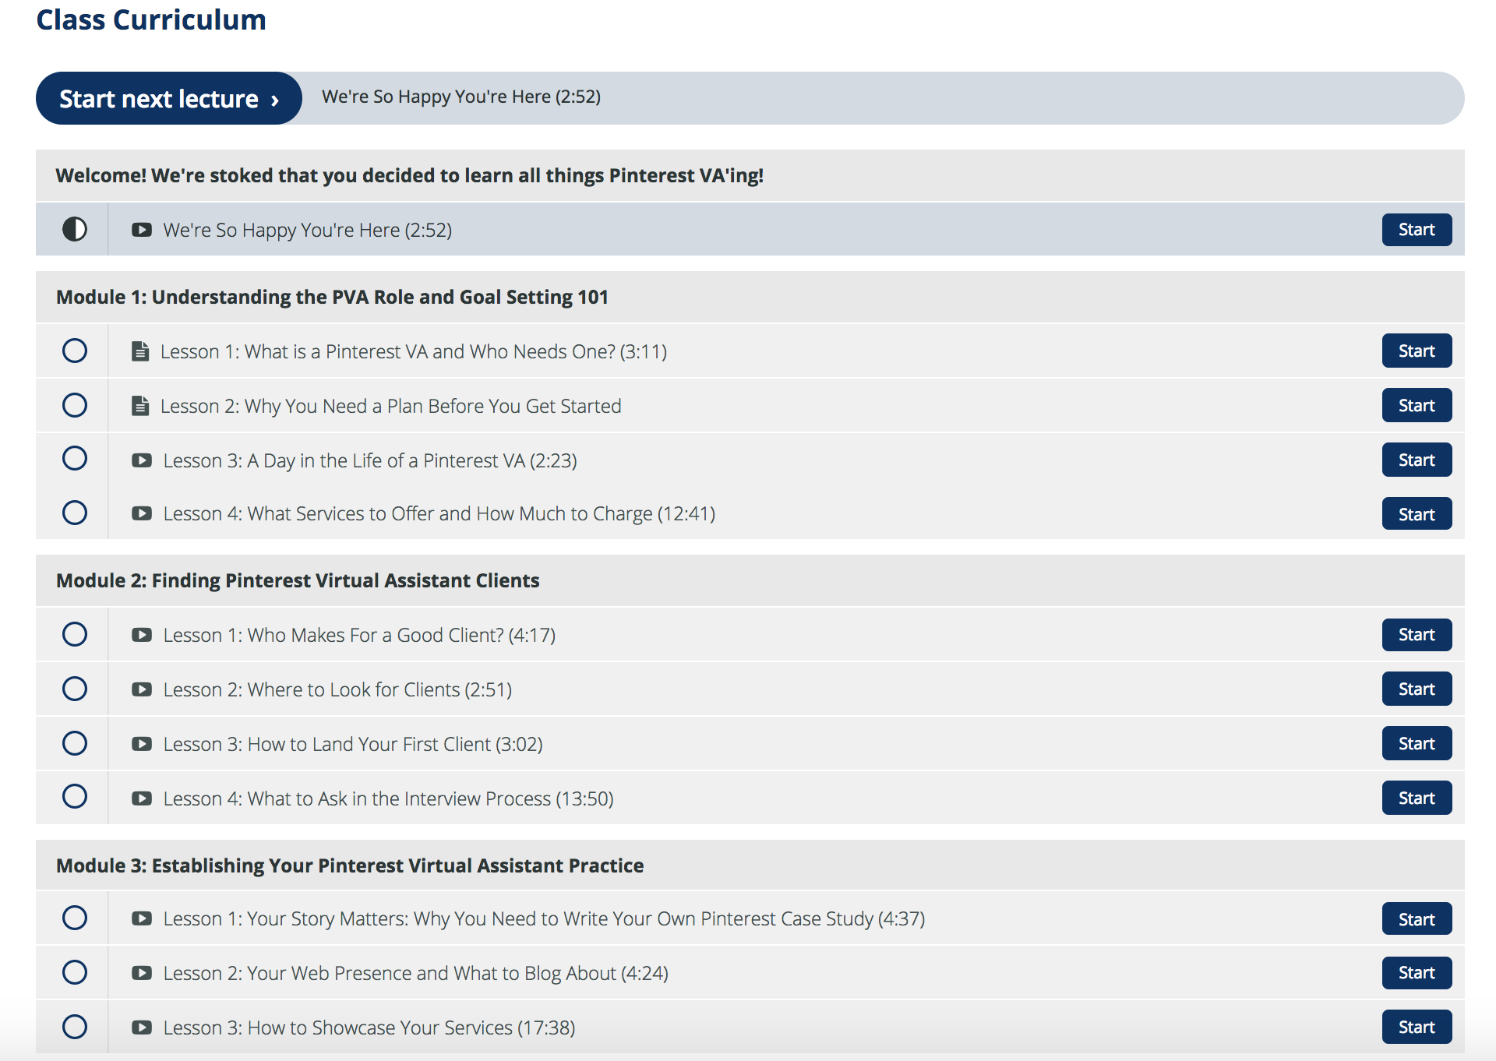This screenshot has width=1496, height=1061.
Task: Click video icon for What to Ask in Interview Process
Action: pyautogui.click(x=142, y=798)
